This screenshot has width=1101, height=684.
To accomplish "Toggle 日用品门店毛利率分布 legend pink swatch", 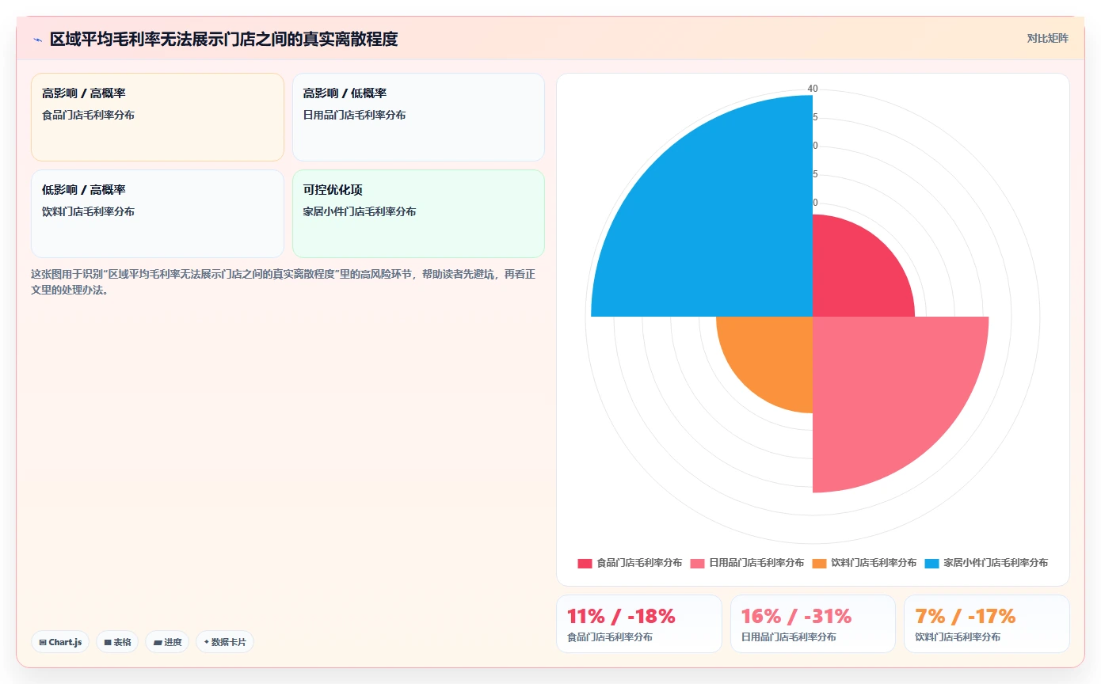I will [697, 563].
